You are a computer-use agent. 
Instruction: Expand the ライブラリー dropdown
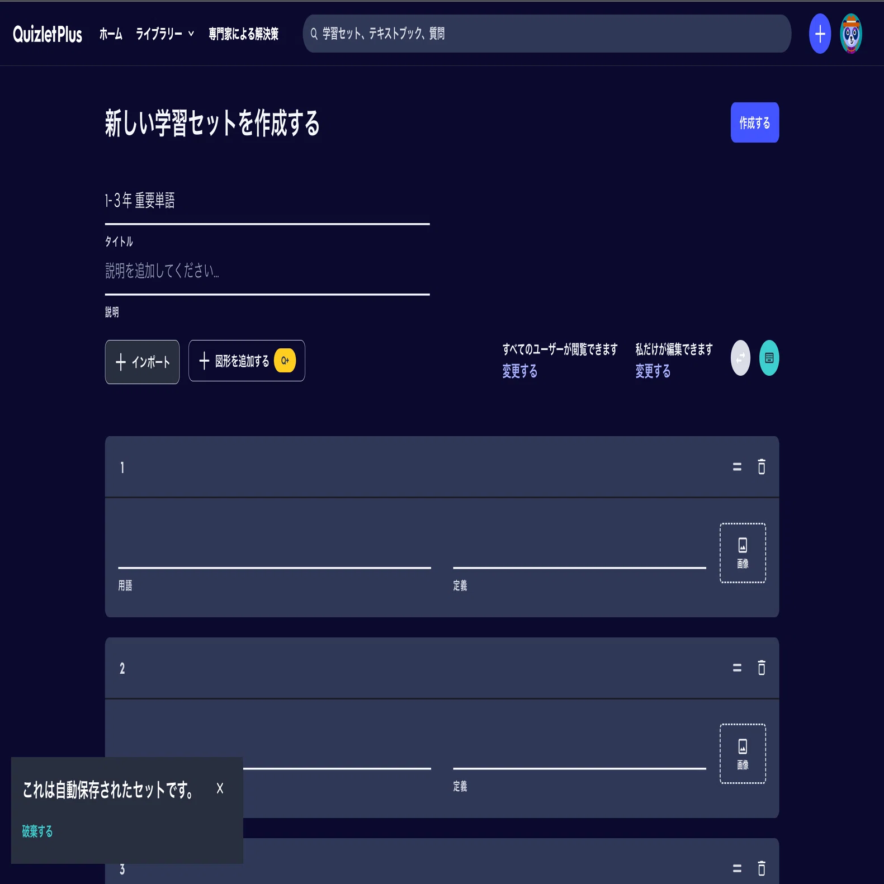pyautogui.click(x=165, y=34)
